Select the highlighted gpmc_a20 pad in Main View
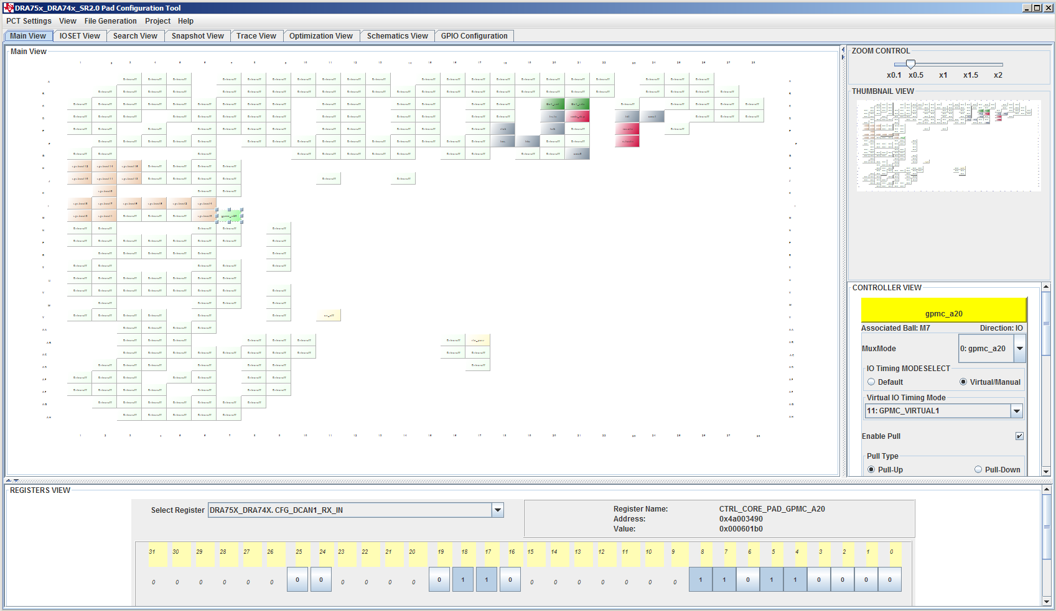 pyautogui.click(x=230, y=216)
